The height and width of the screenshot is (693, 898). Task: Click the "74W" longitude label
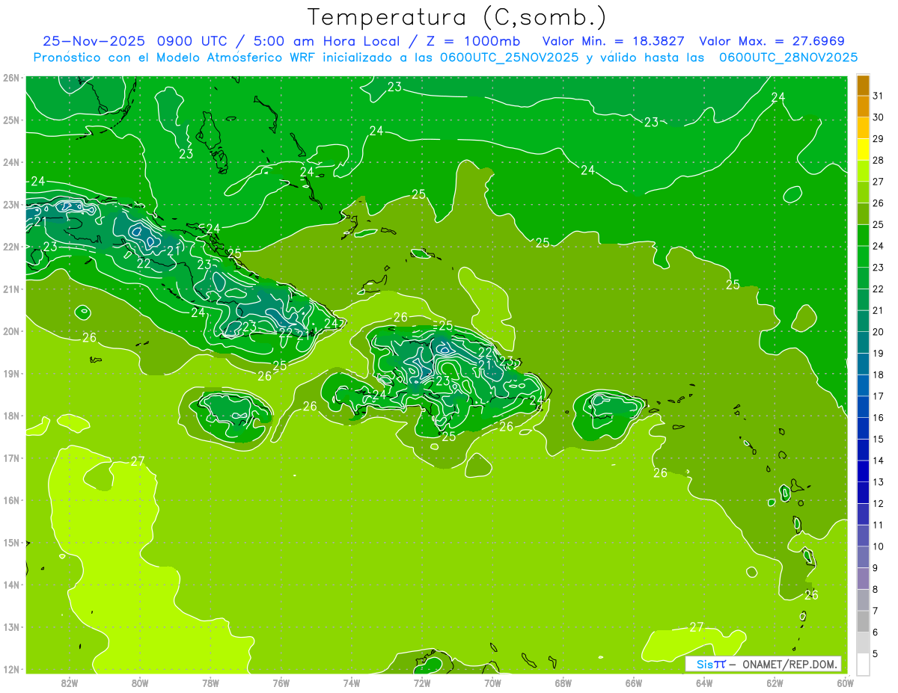tap(352, 683)
